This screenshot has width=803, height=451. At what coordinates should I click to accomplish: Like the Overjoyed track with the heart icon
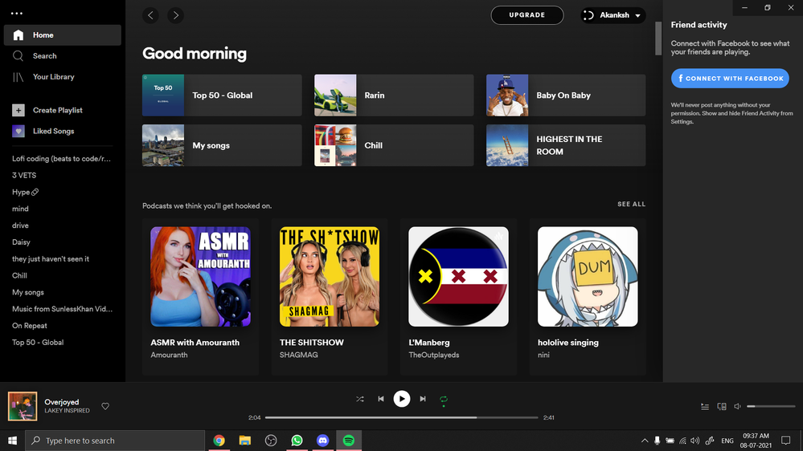(x=105, y=406)
